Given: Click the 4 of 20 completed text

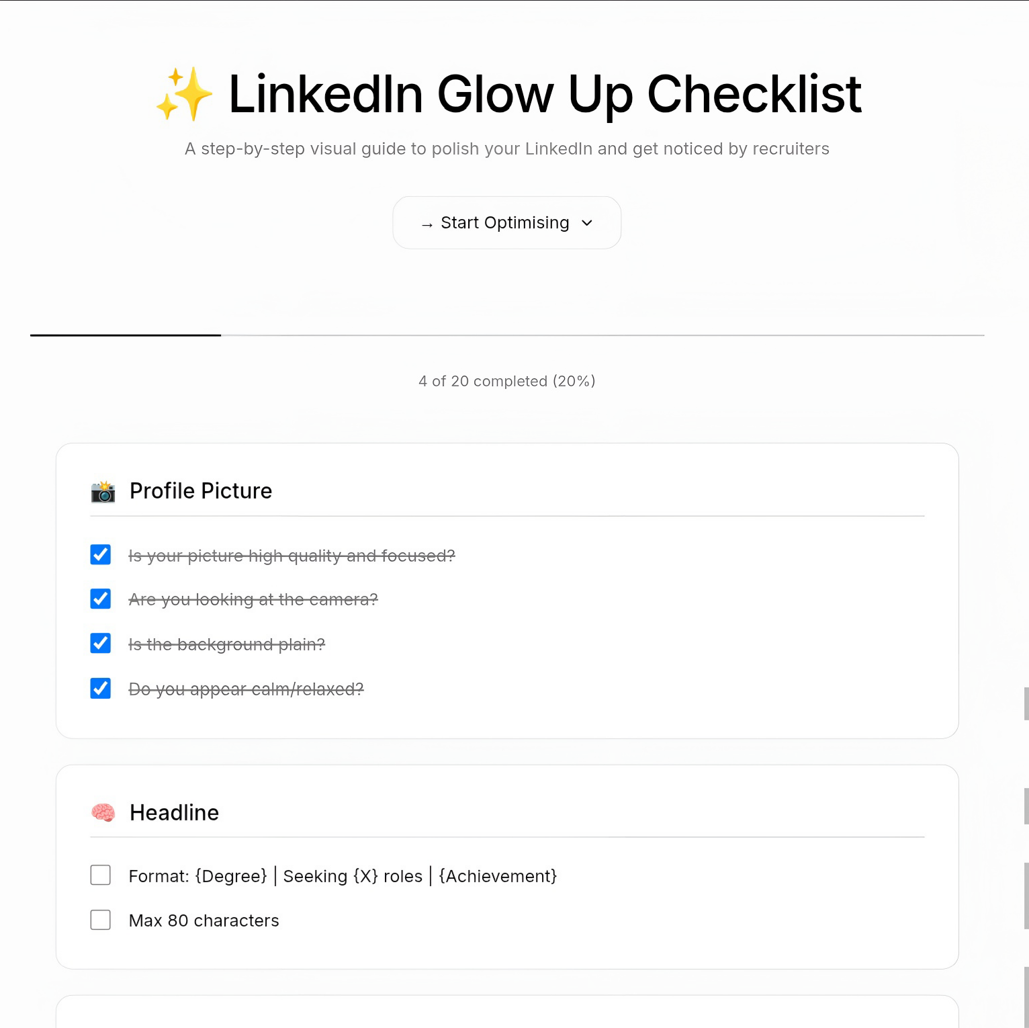Looking at the screenshot, I should (507, 381).
